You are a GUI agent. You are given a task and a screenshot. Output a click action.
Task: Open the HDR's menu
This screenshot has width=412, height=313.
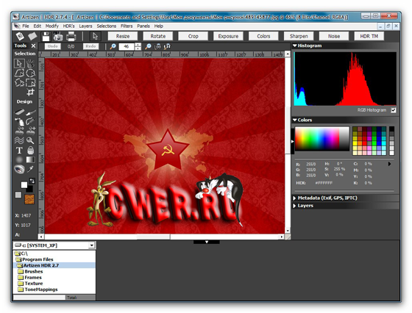click(69, 26)
